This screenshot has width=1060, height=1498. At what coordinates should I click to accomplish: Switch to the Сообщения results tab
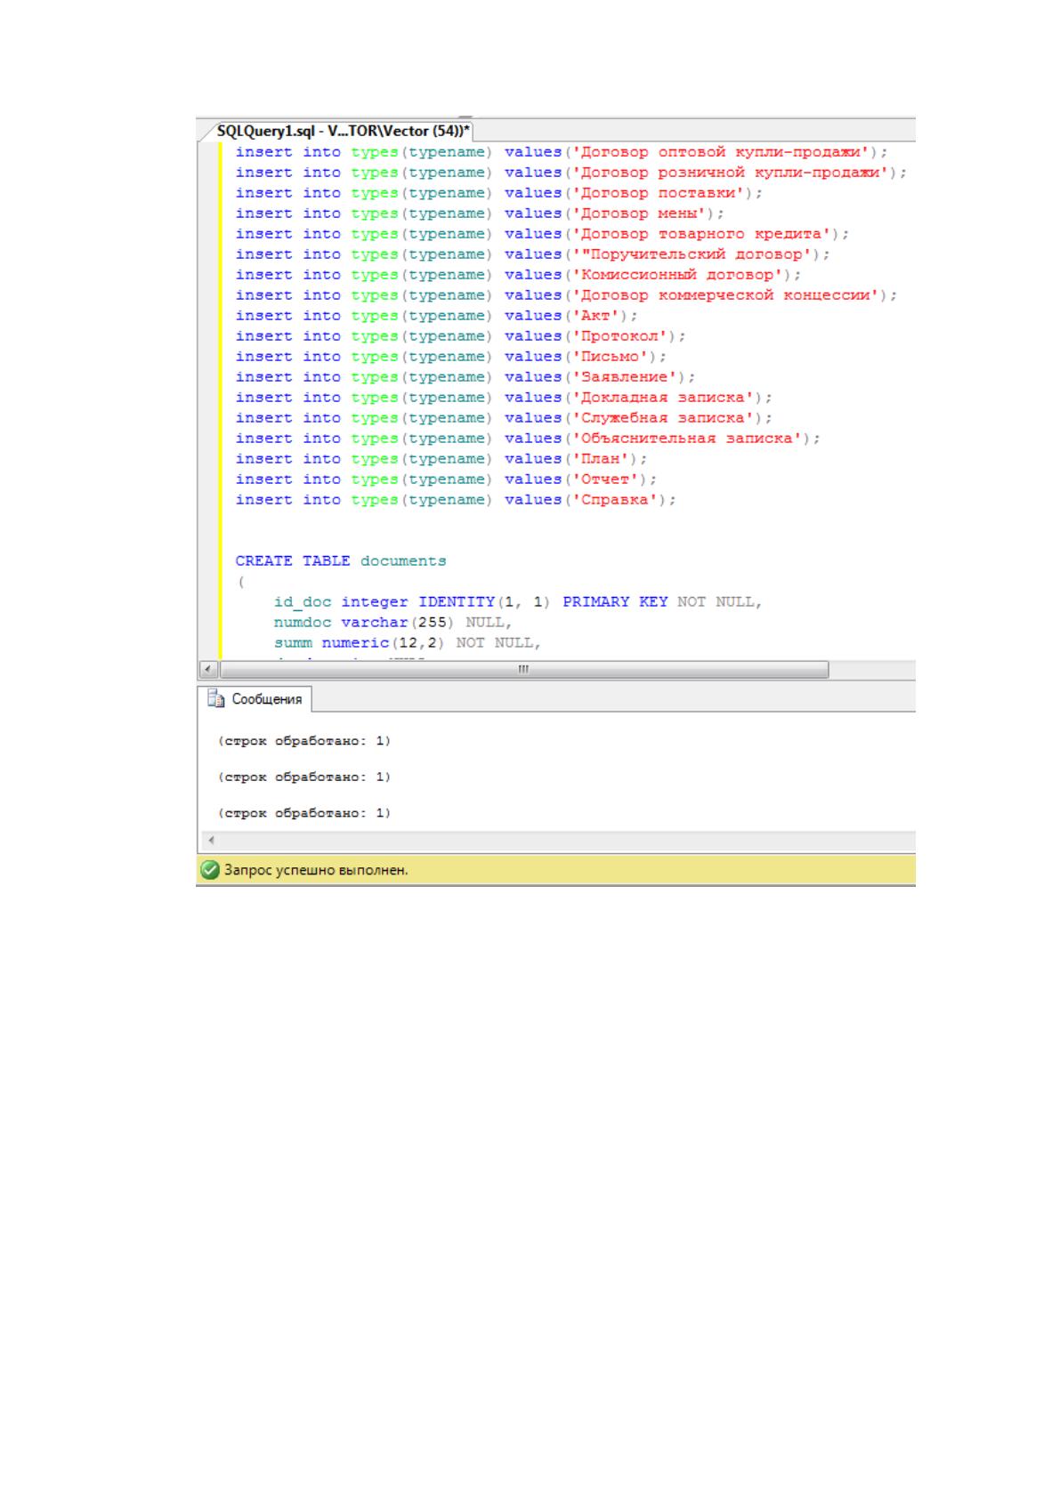(x=255, y=699)
